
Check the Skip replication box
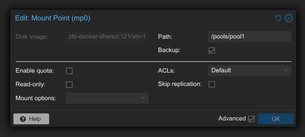[x=212, y=84]
